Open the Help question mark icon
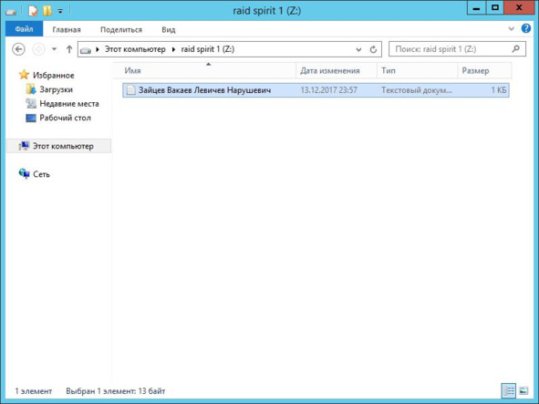539x404 pixels. click(x=525, y=28)
